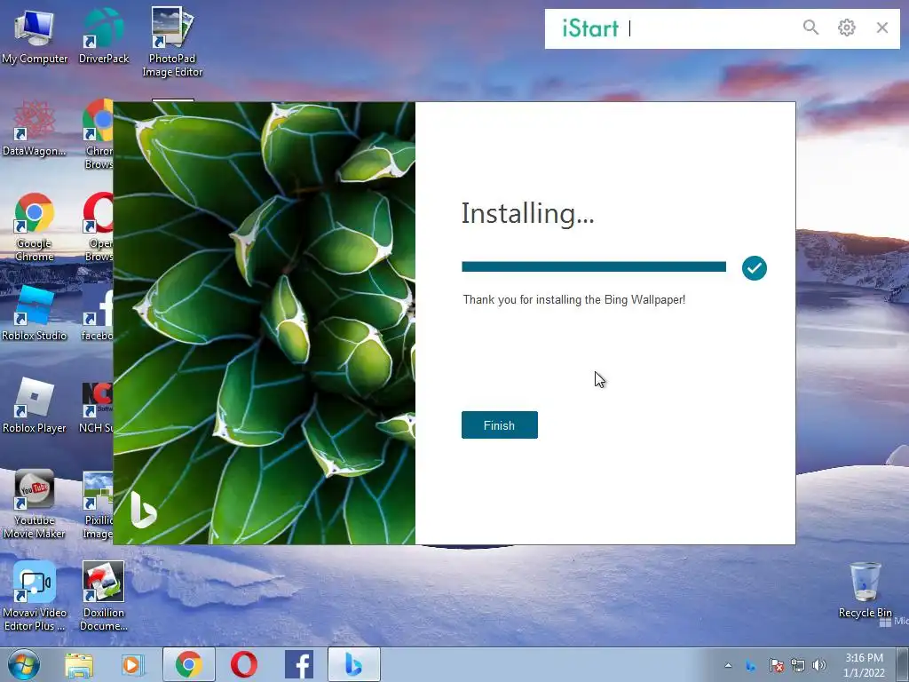The height and width of the screenshot is (682, 909).
Task: Click the iStart search magnifier icon
Action: (810, 28)
